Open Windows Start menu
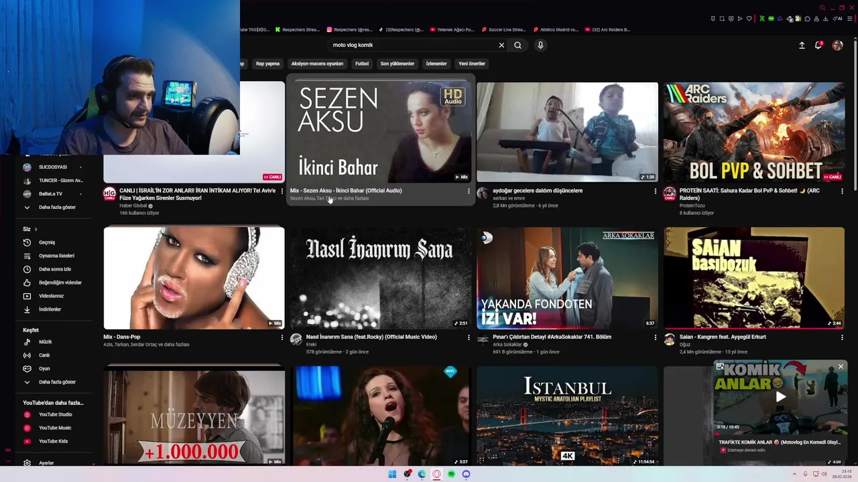858x482 pixels. click(392, 474)
